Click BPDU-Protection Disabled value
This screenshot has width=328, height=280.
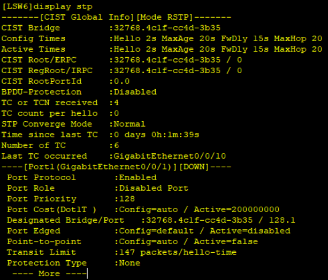[x=135, y=92]
